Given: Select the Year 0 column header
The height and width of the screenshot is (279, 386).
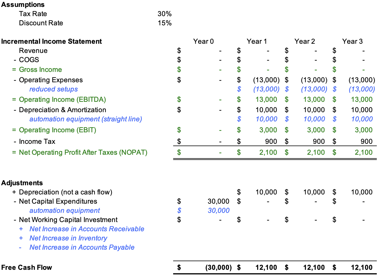Looking at the screenshot, I should pos(204,41).
